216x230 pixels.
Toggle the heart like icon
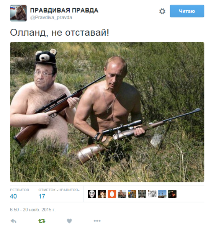coord(69,221)
